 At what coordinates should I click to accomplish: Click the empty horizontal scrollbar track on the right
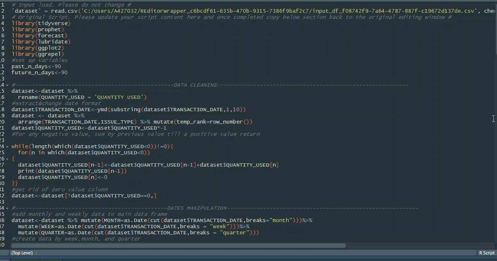pos(411,246)
